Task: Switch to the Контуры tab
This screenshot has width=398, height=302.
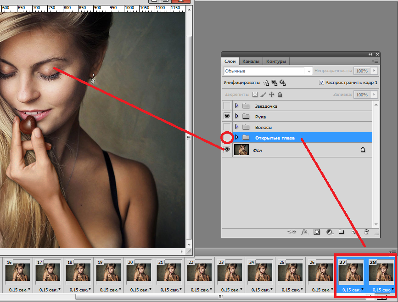Action: click(x=276, y=61)
